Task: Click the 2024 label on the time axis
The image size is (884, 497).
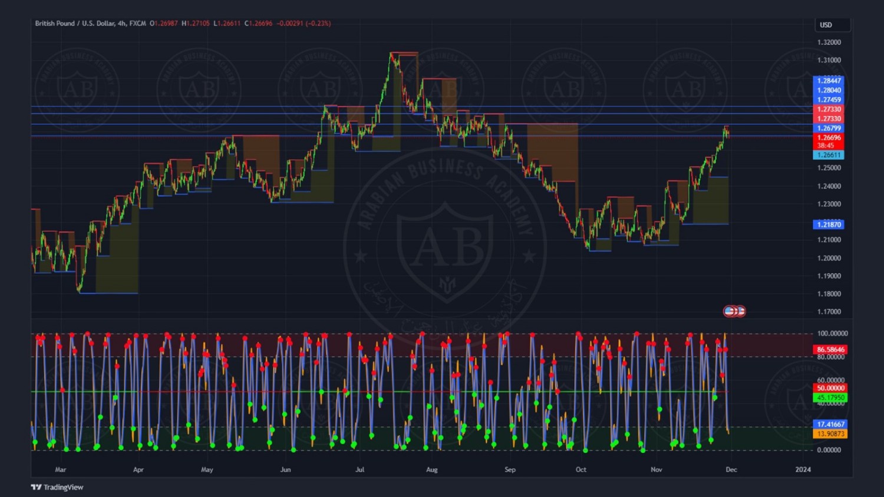Action: 803,469
